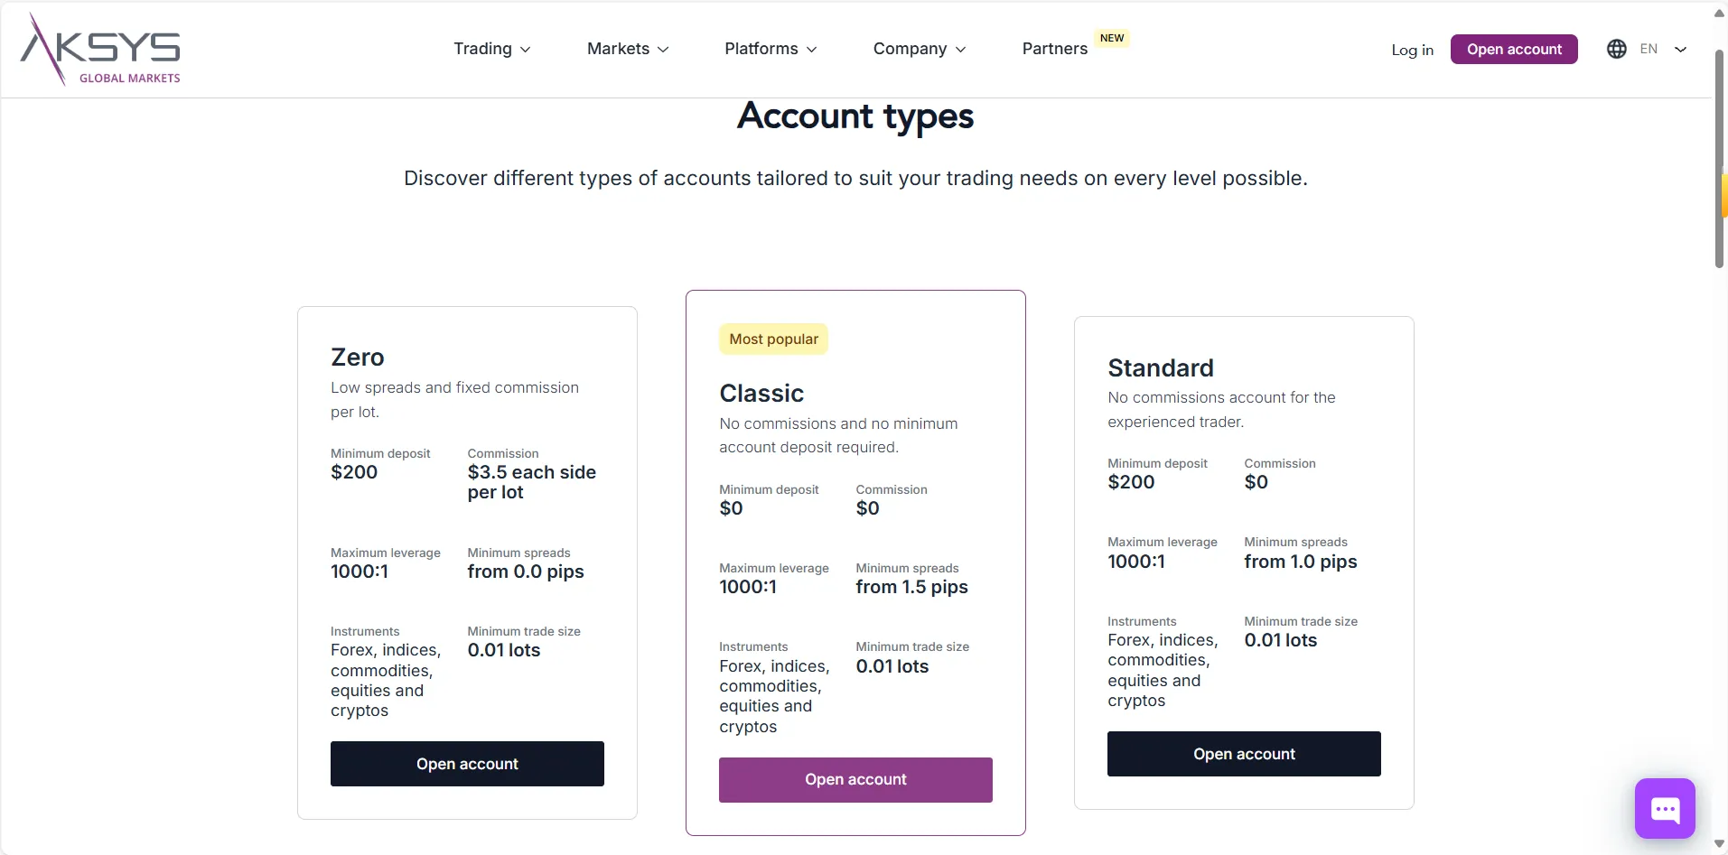
Task: Click the scrollbar down arrow
Action: [1719, 843]
